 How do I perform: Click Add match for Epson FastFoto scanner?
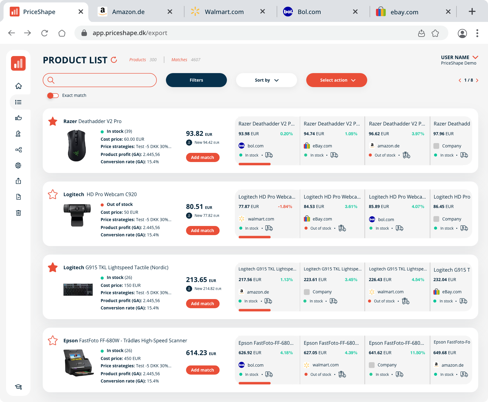pyautogui.click(x=203, y=370)
